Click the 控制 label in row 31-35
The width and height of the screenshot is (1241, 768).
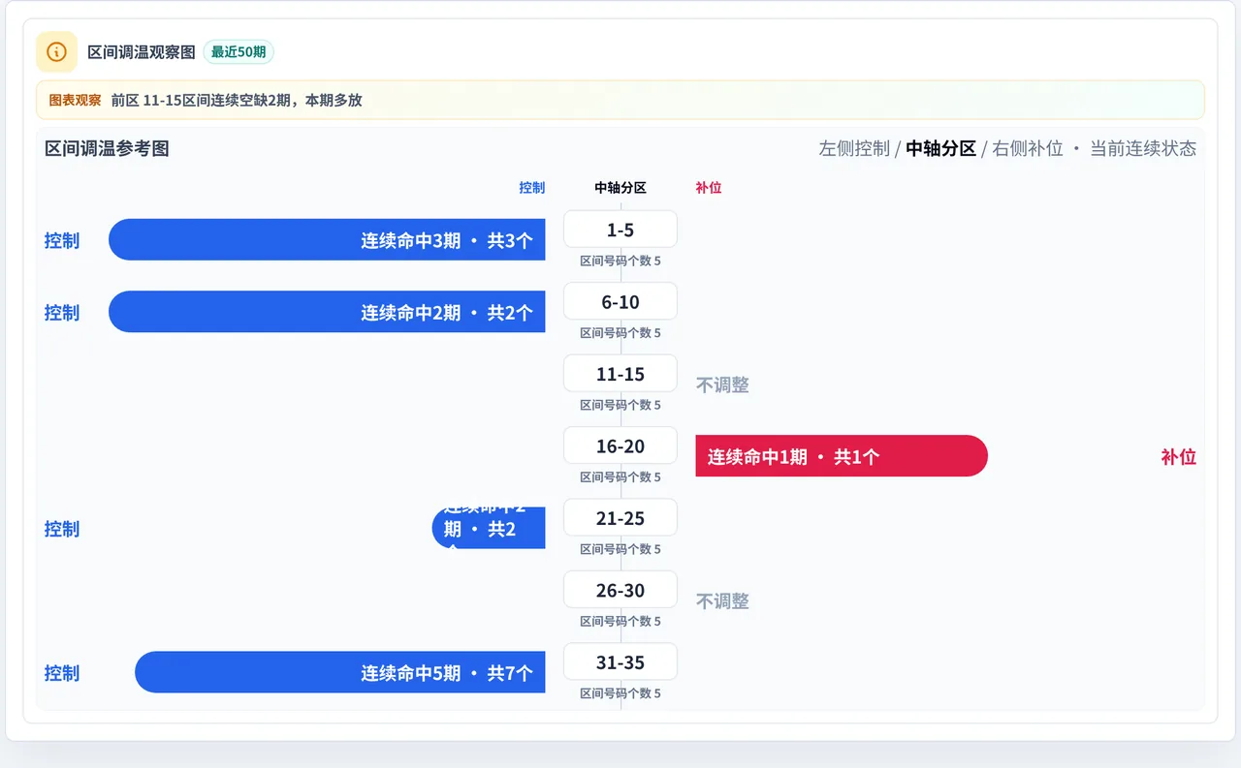pos(62,673)
